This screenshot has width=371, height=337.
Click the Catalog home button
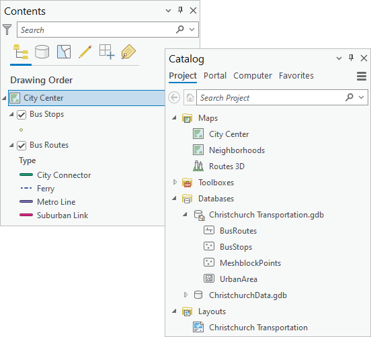[x=190, y=97]
